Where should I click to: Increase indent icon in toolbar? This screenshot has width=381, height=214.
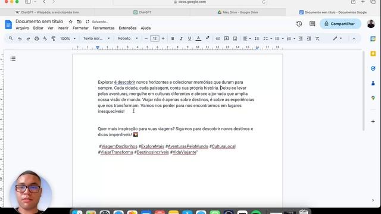[309, 39]
